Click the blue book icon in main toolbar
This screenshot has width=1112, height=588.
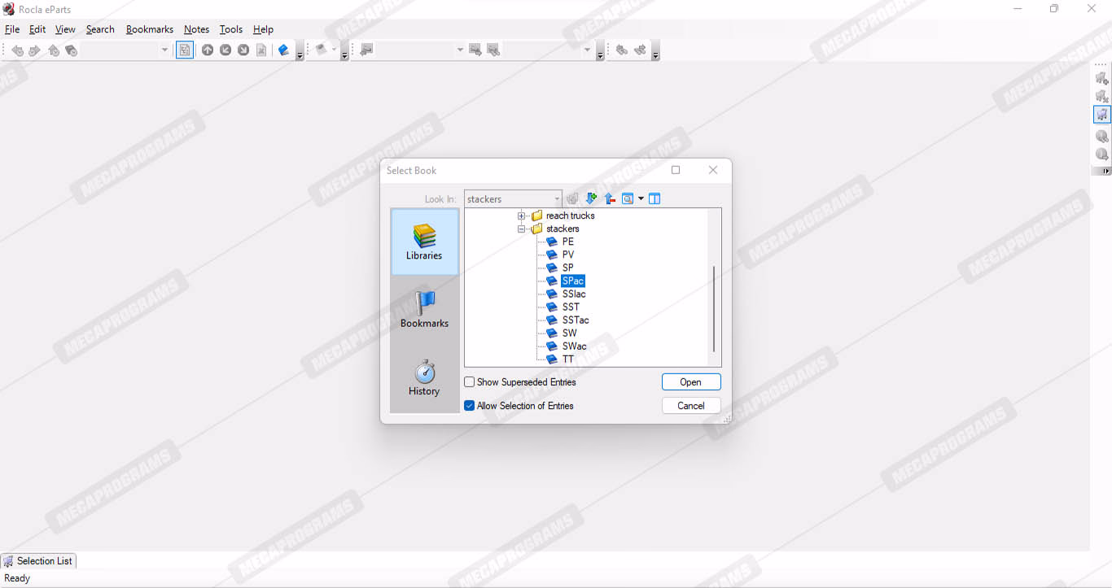coord(283,50)
